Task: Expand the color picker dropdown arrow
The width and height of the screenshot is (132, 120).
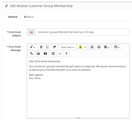Action: (85, 47)
